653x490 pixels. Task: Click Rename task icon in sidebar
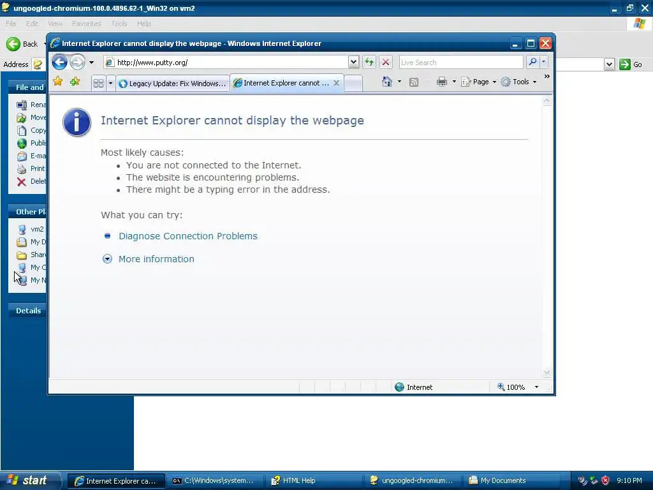(x=22, y=105)
